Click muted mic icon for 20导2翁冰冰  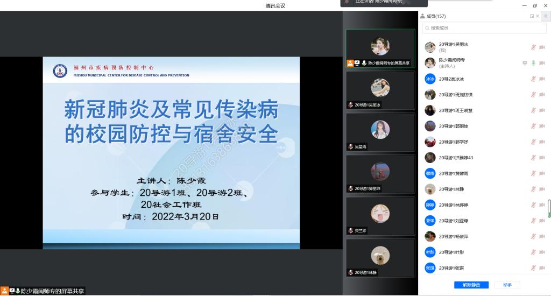click(533, 79)
